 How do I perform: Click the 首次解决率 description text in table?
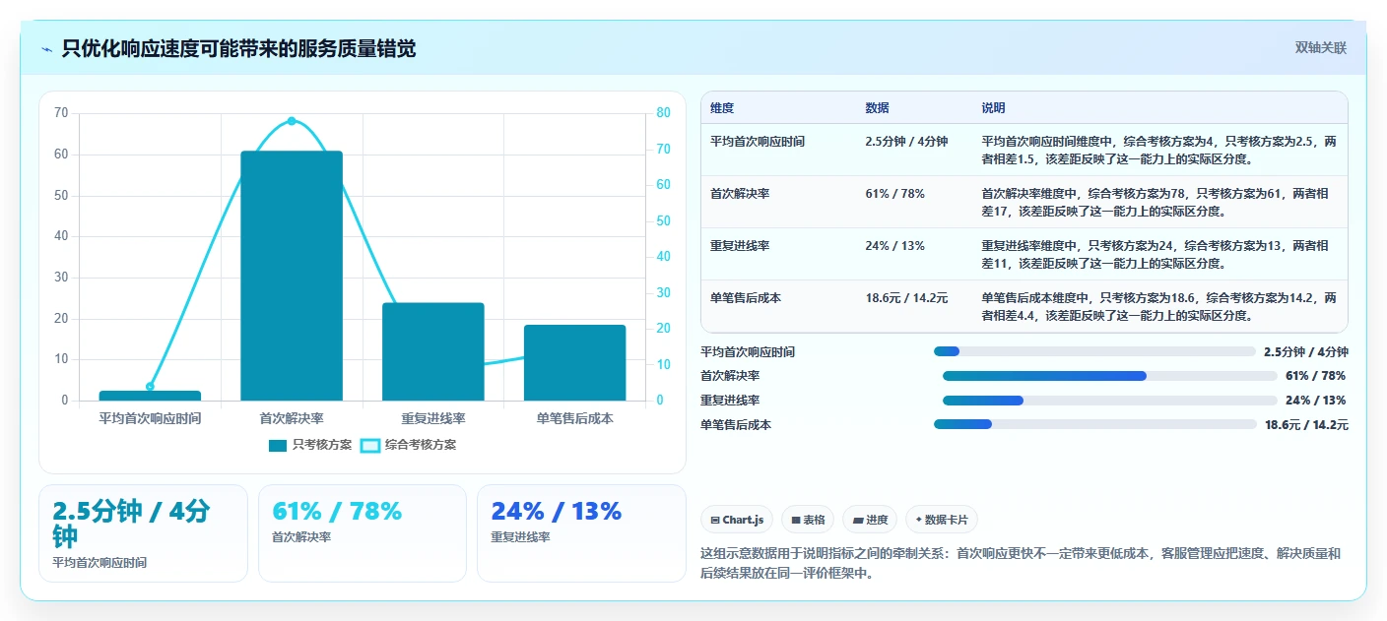click(x=1155, y=203)
